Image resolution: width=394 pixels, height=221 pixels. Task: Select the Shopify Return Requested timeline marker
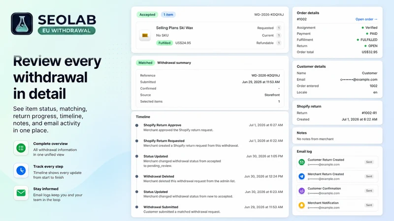tap(137, 141)
